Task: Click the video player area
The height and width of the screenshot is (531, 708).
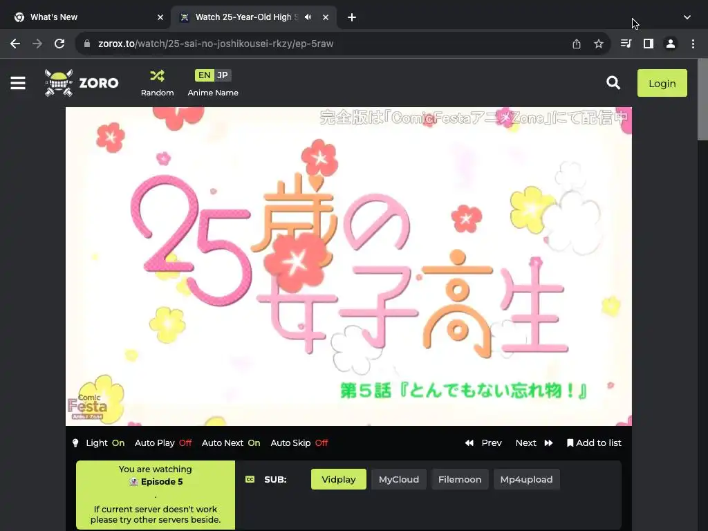Action: click(x=348, y=266)
